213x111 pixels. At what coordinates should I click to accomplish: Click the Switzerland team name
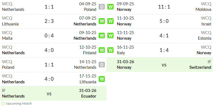coord(200,67)
